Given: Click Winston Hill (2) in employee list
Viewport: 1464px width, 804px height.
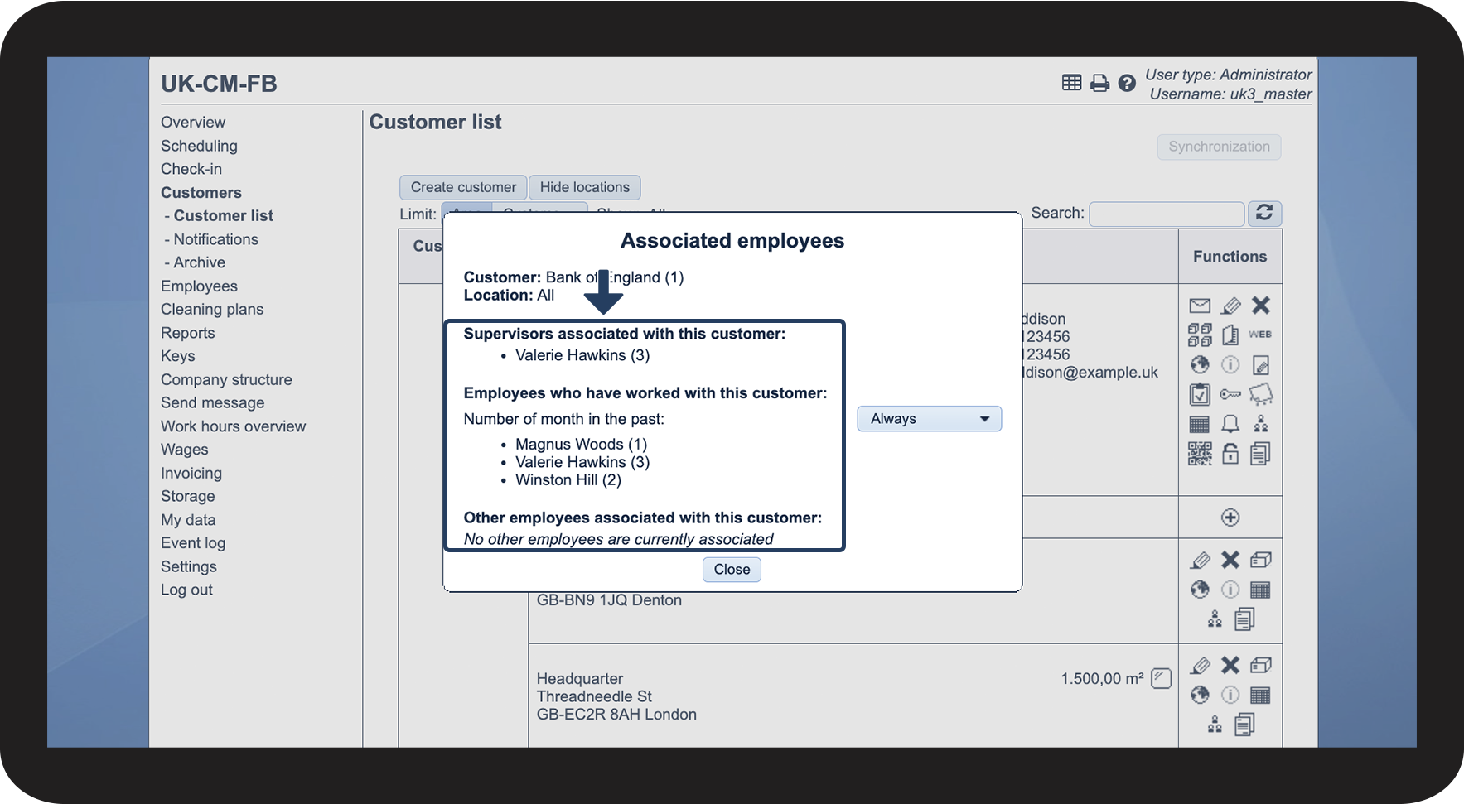Looking at the screenshot, I should (568, 480).
